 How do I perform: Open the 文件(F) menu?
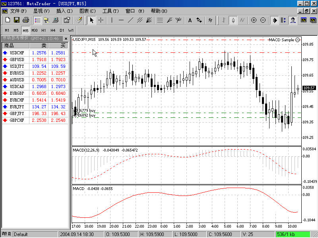[18, 11]
